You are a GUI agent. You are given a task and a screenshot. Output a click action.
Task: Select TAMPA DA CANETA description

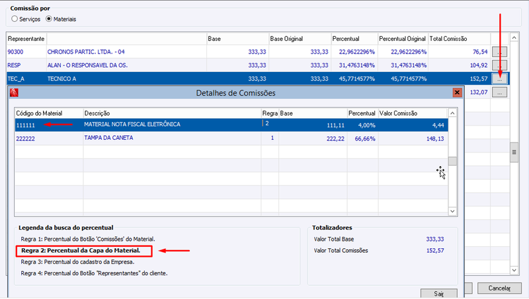[x=108, y=138]
